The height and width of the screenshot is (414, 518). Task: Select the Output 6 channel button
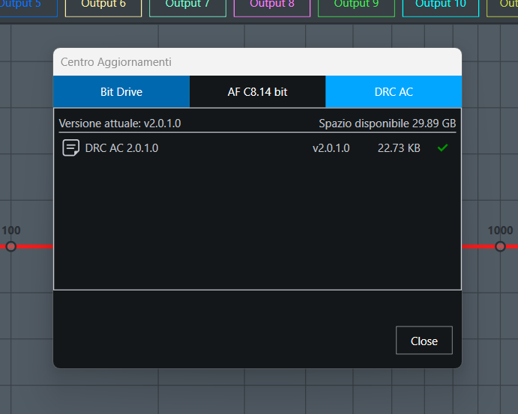[103, 8]
